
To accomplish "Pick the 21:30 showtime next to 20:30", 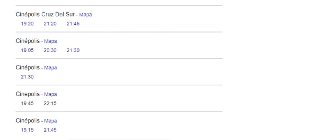I will coord(73,50).
